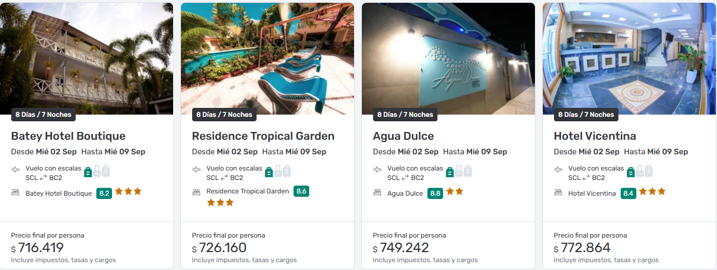This screenshot has width=717, height=270.
Task: Click the three stars on Hotel Vicentina
Action: [x=653, y=192]
